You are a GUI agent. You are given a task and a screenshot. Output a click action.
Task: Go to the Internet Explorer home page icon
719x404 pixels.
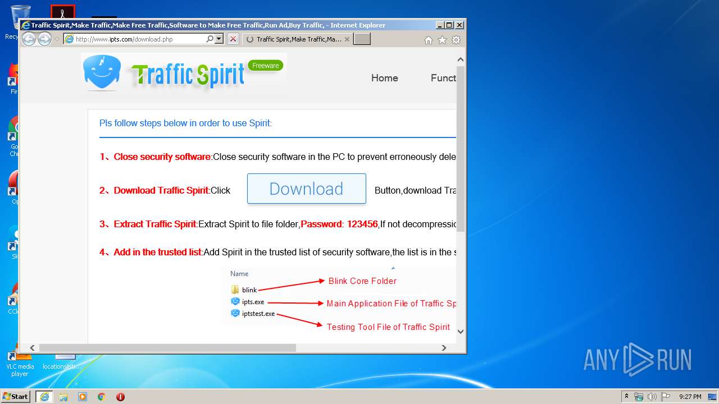(429, 40)
